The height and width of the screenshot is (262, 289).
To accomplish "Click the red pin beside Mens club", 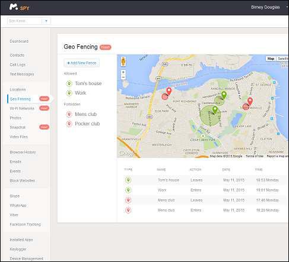I will [x=69, y=114].
